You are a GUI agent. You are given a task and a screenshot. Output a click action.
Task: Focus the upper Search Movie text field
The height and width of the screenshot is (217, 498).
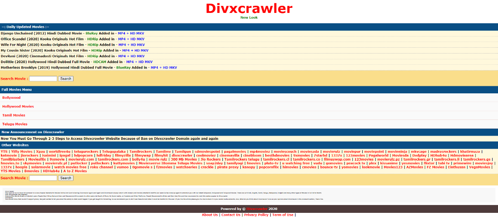43,78
